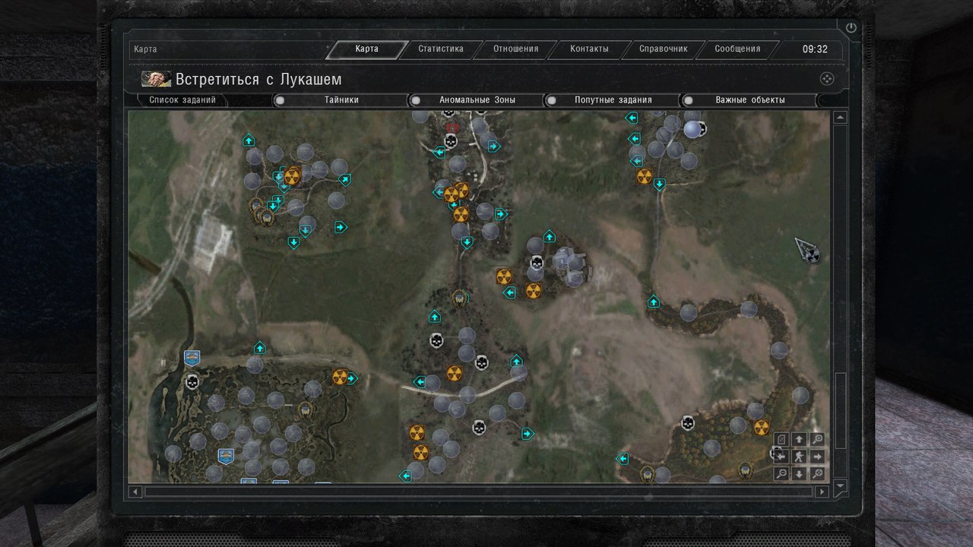Click the Встретиться с Лукашем task title
The width and height of the screenshot is (973, 547).
258,79
